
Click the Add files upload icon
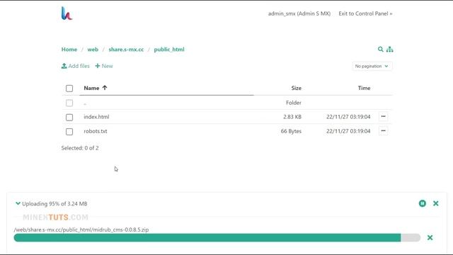click(64, 66)
